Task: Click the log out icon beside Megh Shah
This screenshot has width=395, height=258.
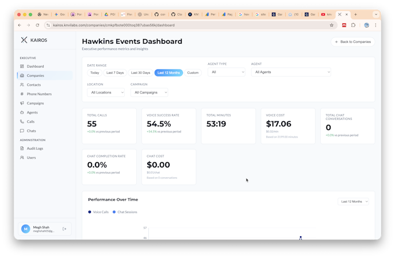Action: [64, 229]
